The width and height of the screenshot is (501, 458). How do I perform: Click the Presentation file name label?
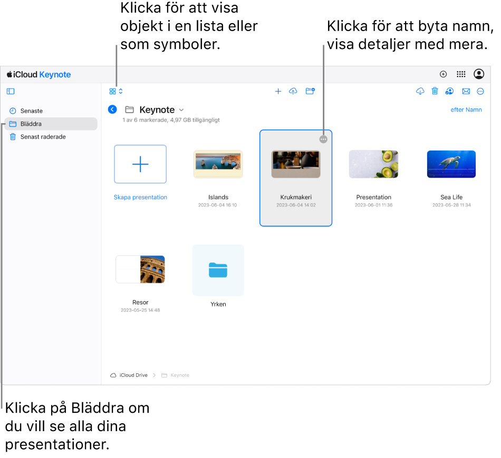point(373,197)
